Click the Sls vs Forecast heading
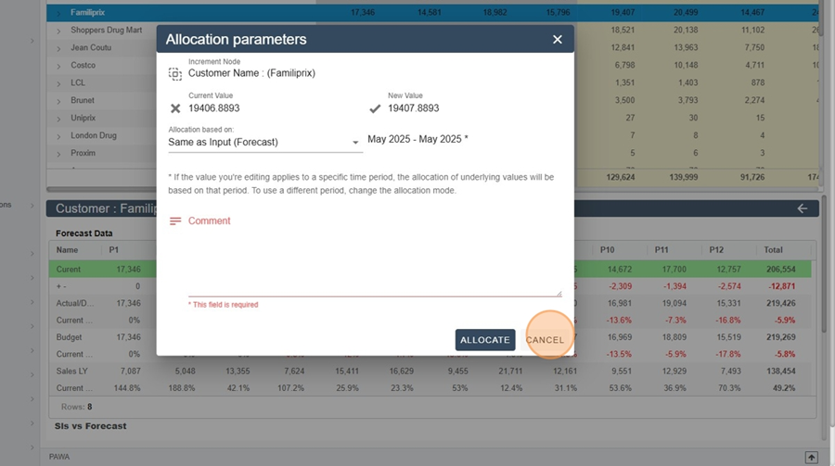 (x=91, y=426)
